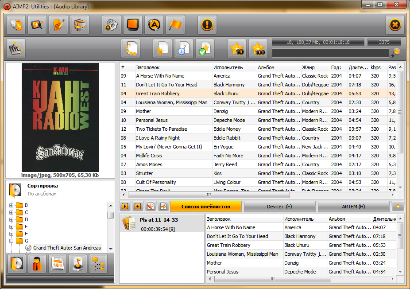Select Two Tickets To Paradise row
410x289 pixels.
click(258, 129)
